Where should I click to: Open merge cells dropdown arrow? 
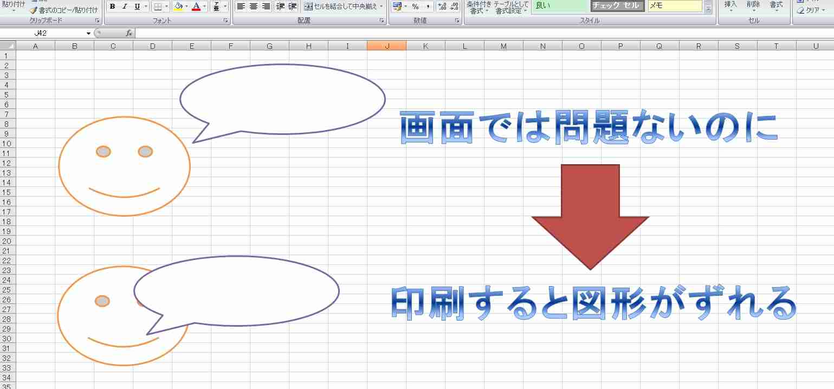click(382, 7)
